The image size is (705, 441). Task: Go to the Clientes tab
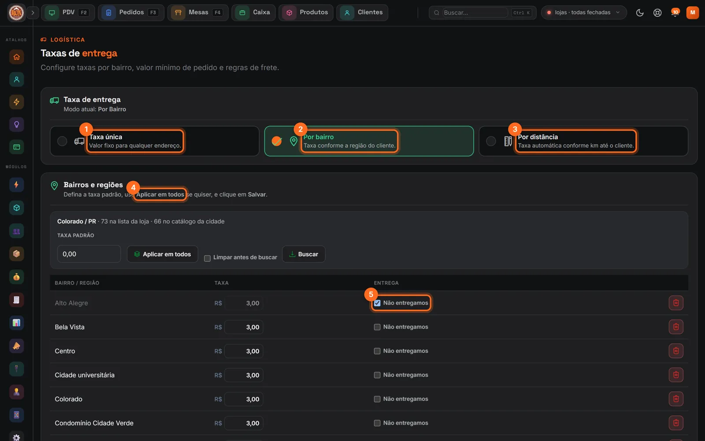[x=362, y=12]
